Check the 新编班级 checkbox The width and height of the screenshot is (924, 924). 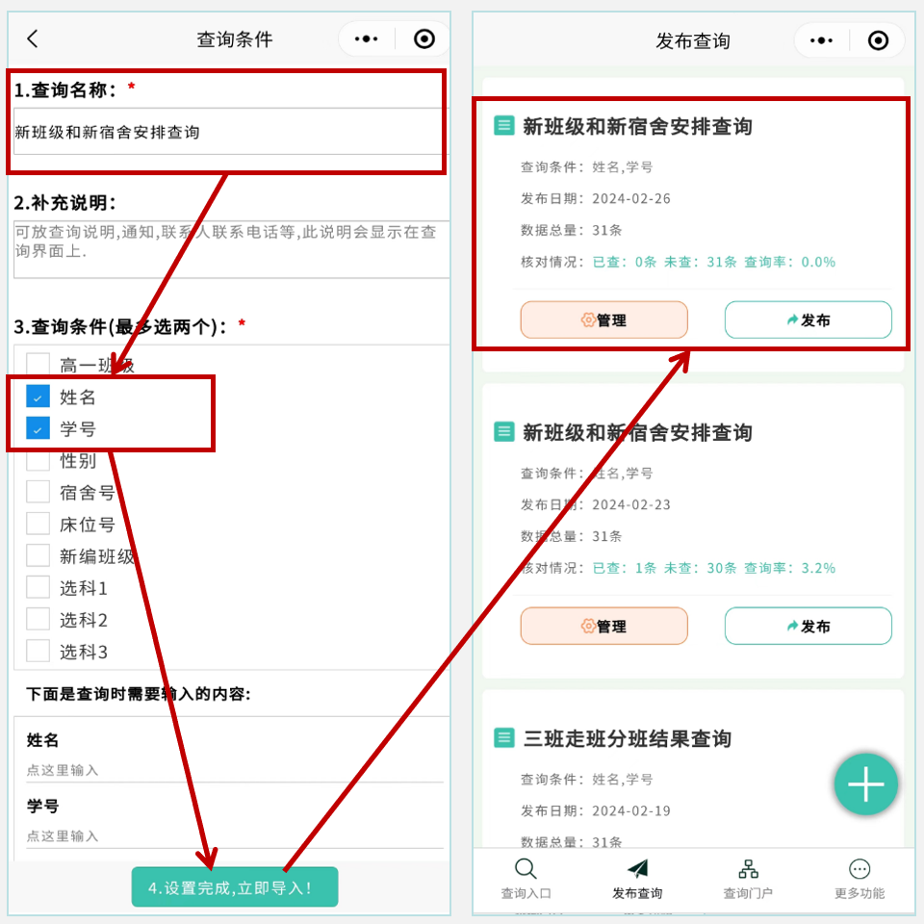tap(38, 555)
